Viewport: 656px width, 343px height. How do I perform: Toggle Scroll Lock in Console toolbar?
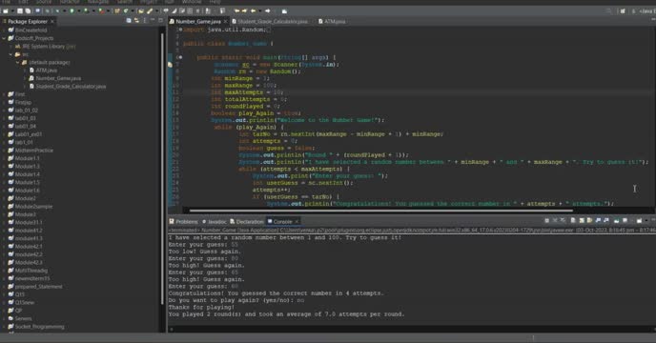582,220
